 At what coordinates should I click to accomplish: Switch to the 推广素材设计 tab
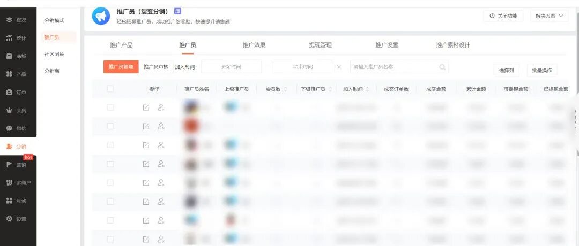(453, 45)
